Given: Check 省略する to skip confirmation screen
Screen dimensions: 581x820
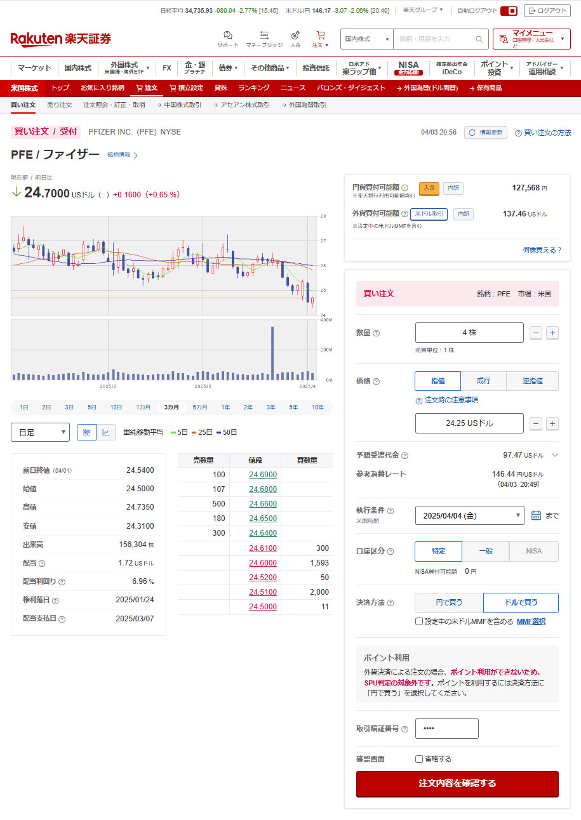Looking at the screenshot, I should coord(419,759).
